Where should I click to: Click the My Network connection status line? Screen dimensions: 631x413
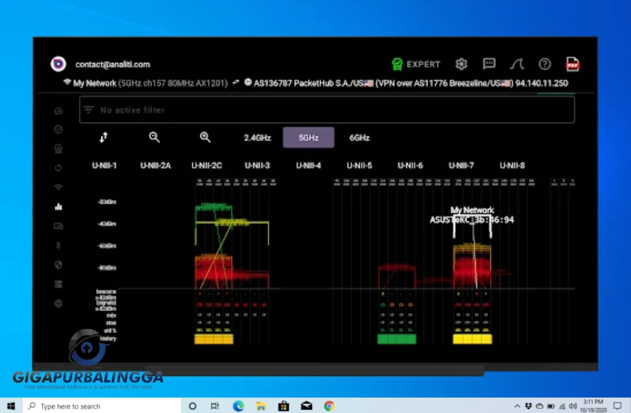(146, 83)
